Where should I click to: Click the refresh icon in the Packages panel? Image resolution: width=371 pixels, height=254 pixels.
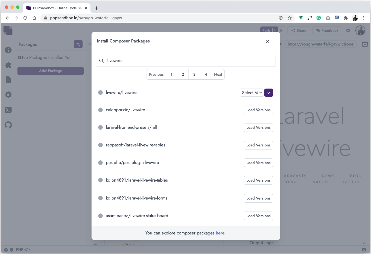(x=78, y=44)
